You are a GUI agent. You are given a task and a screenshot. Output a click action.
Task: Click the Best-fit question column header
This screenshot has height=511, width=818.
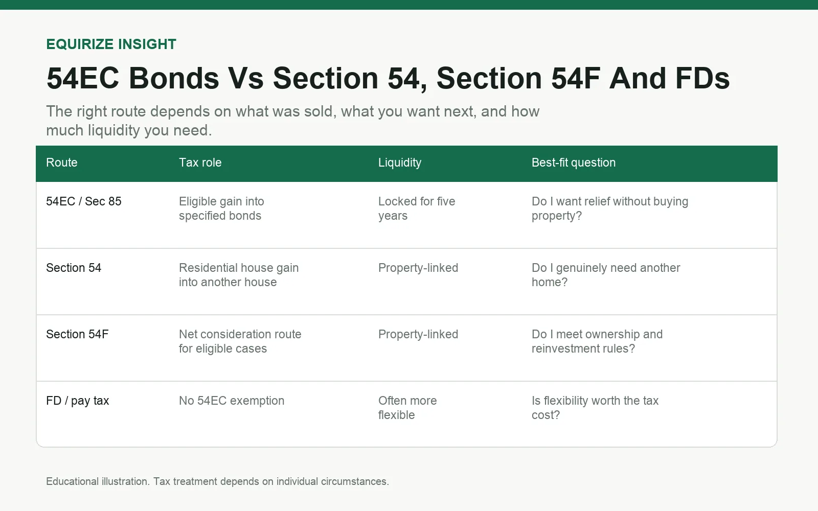click(x=574, y=162)
